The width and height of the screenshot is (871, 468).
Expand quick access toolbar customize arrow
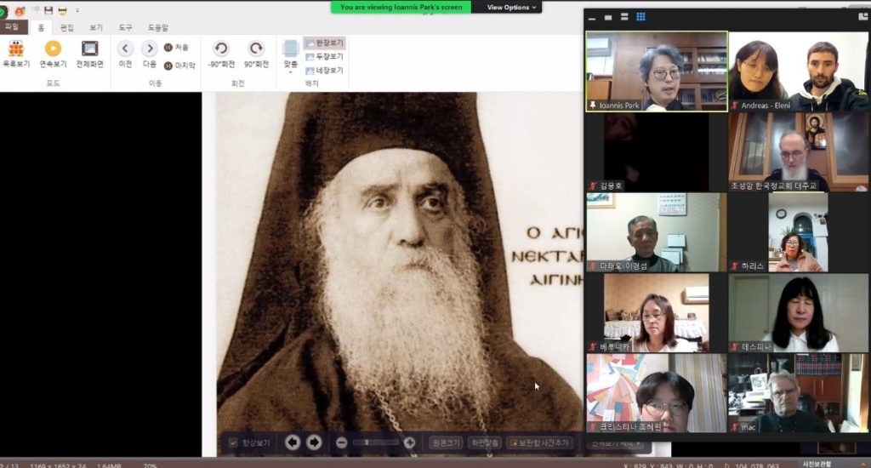[77, 11]
